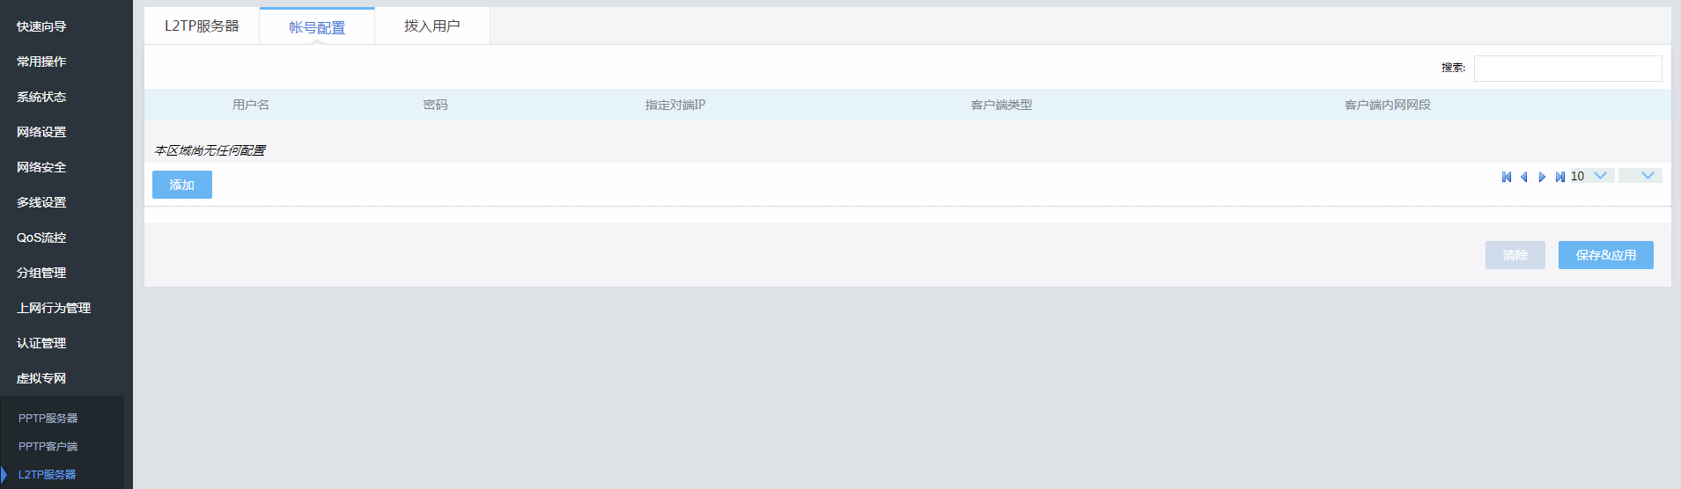The height and width of the screenshot is (489, 1681).
Task: Go to the first page of results
Action: (x=1507, y=177)
